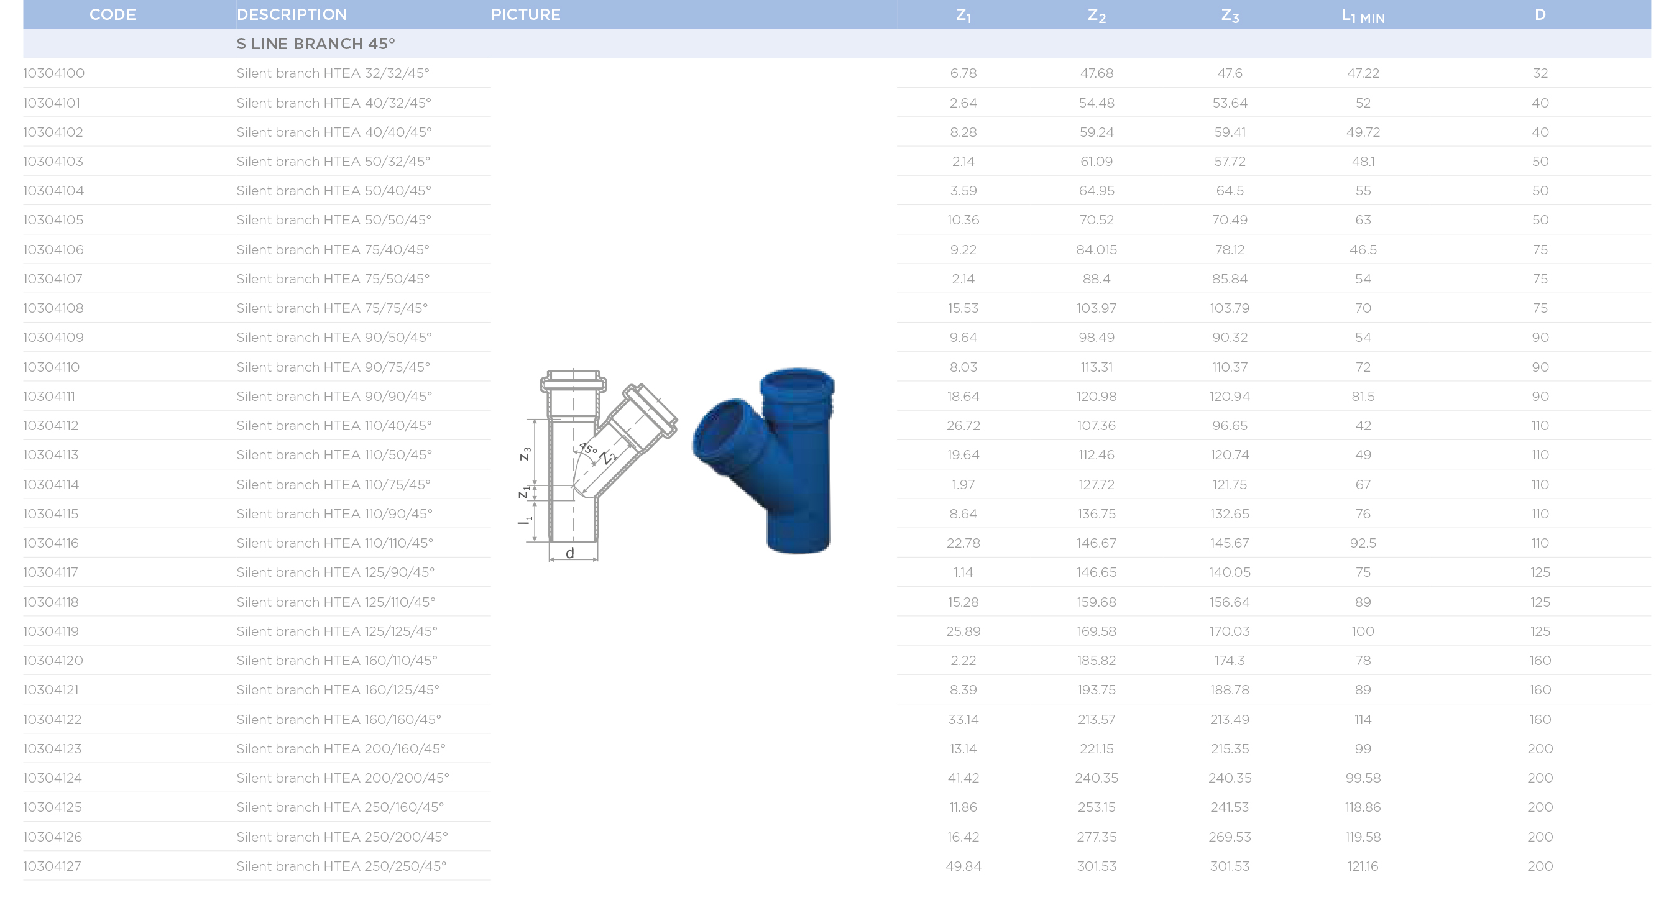The width and height of the screenshot is (1674, 900).
Task: Click description Silent branch HTEA 110/50/45°
Action: [x=334, y=455]
